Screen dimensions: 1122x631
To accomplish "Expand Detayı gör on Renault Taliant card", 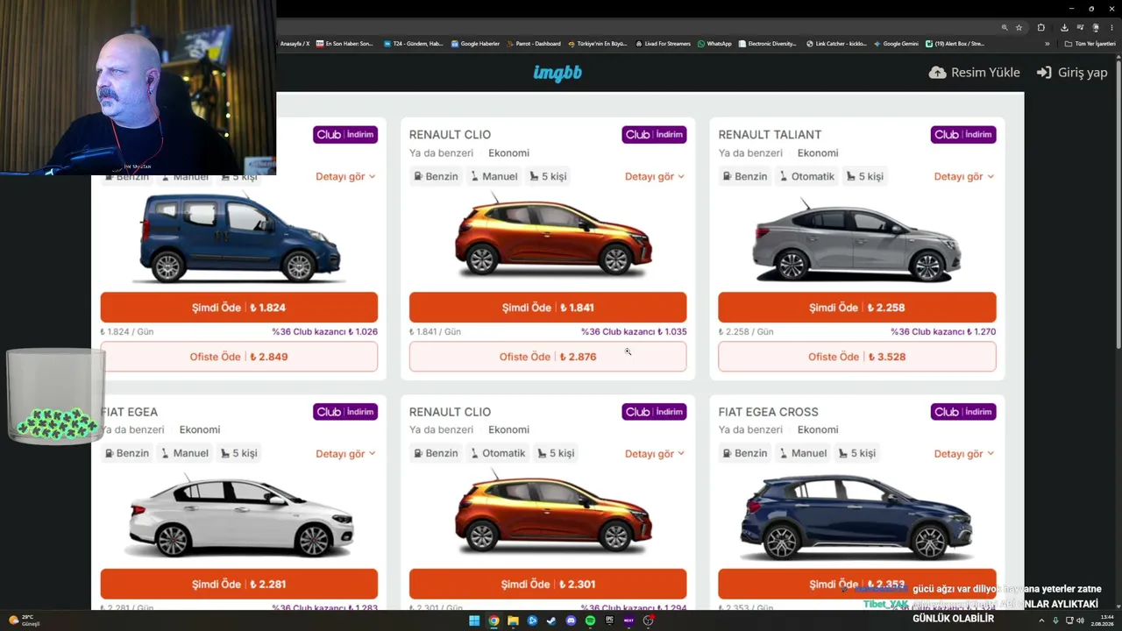I will [964, 176].
